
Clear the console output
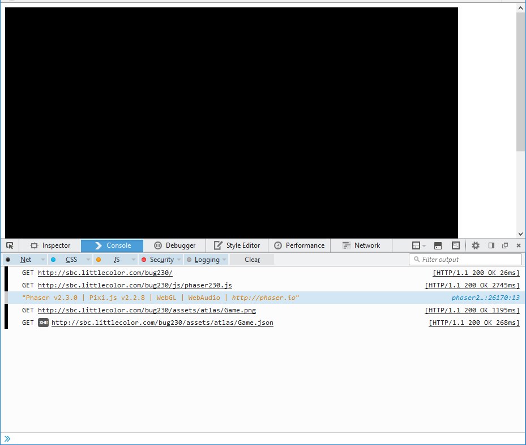[252, 260]
